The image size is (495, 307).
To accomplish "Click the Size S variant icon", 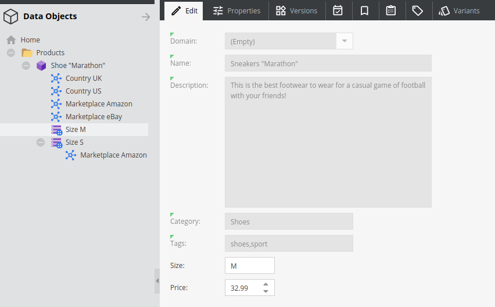I will pos(57,143).
